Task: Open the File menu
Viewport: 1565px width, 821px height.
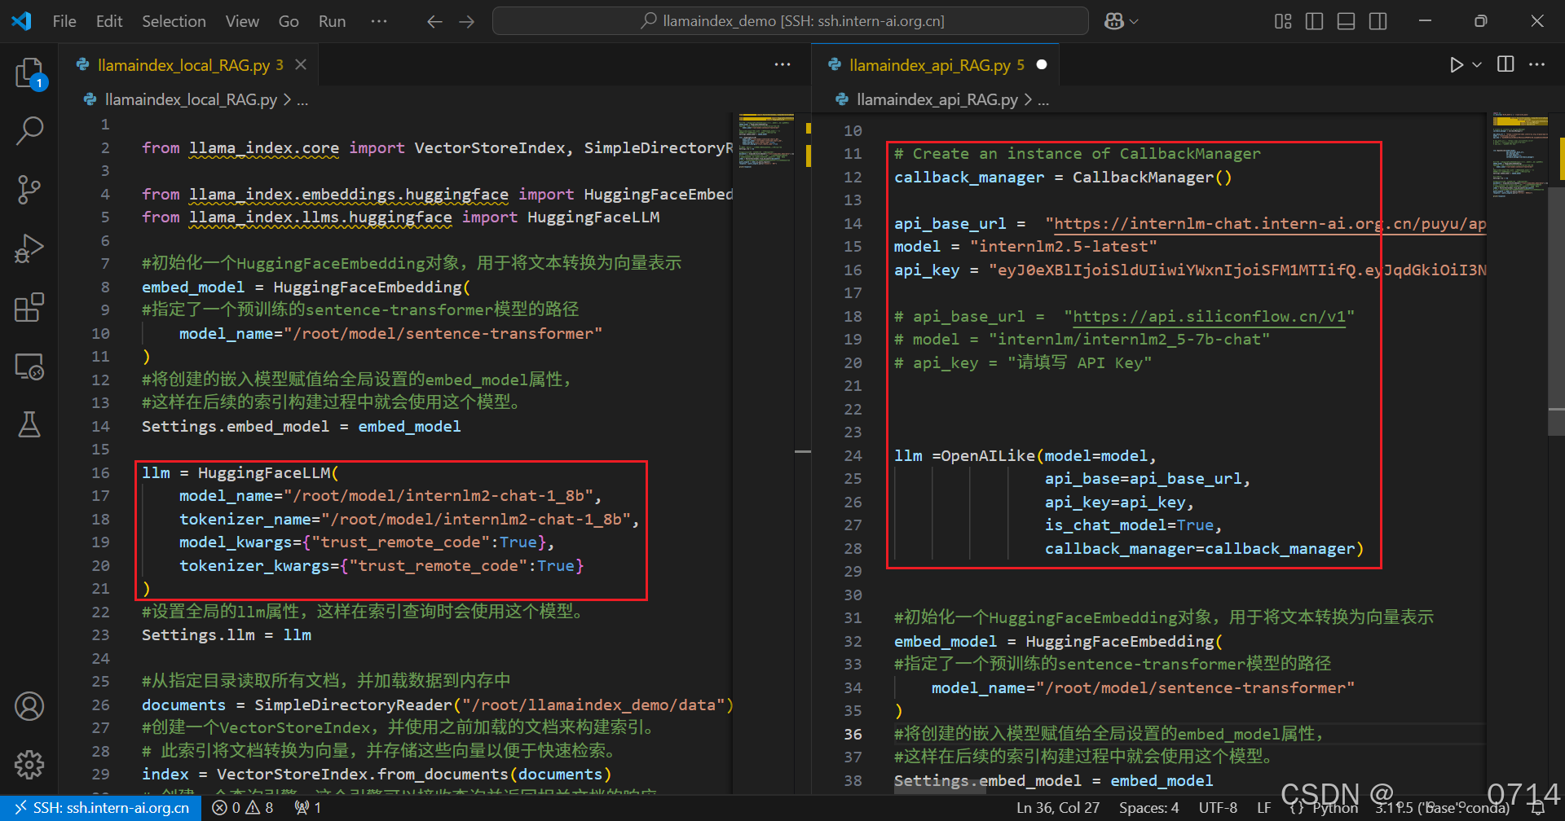Action: 64,21
